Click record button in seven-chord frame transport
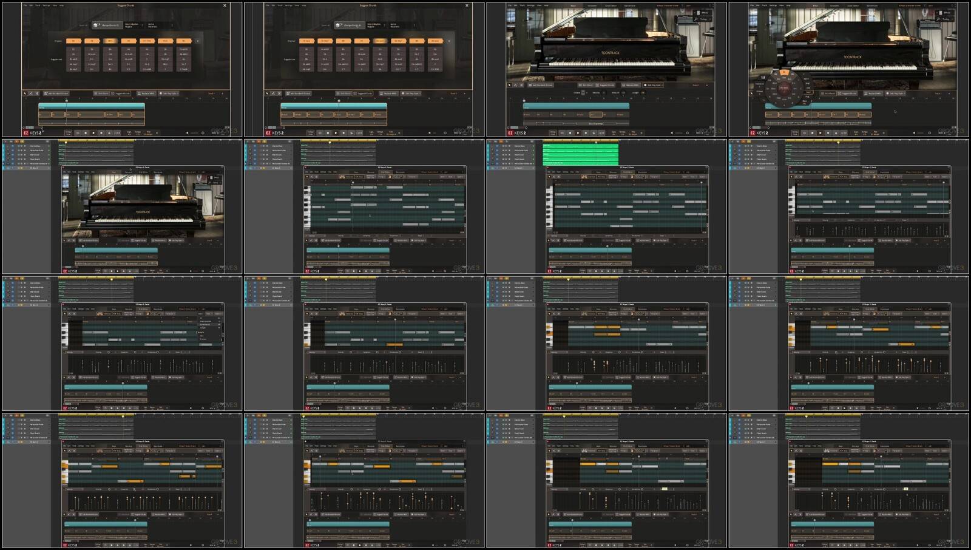This screenshot has height=550, width=971. click(x=101, y=133)
